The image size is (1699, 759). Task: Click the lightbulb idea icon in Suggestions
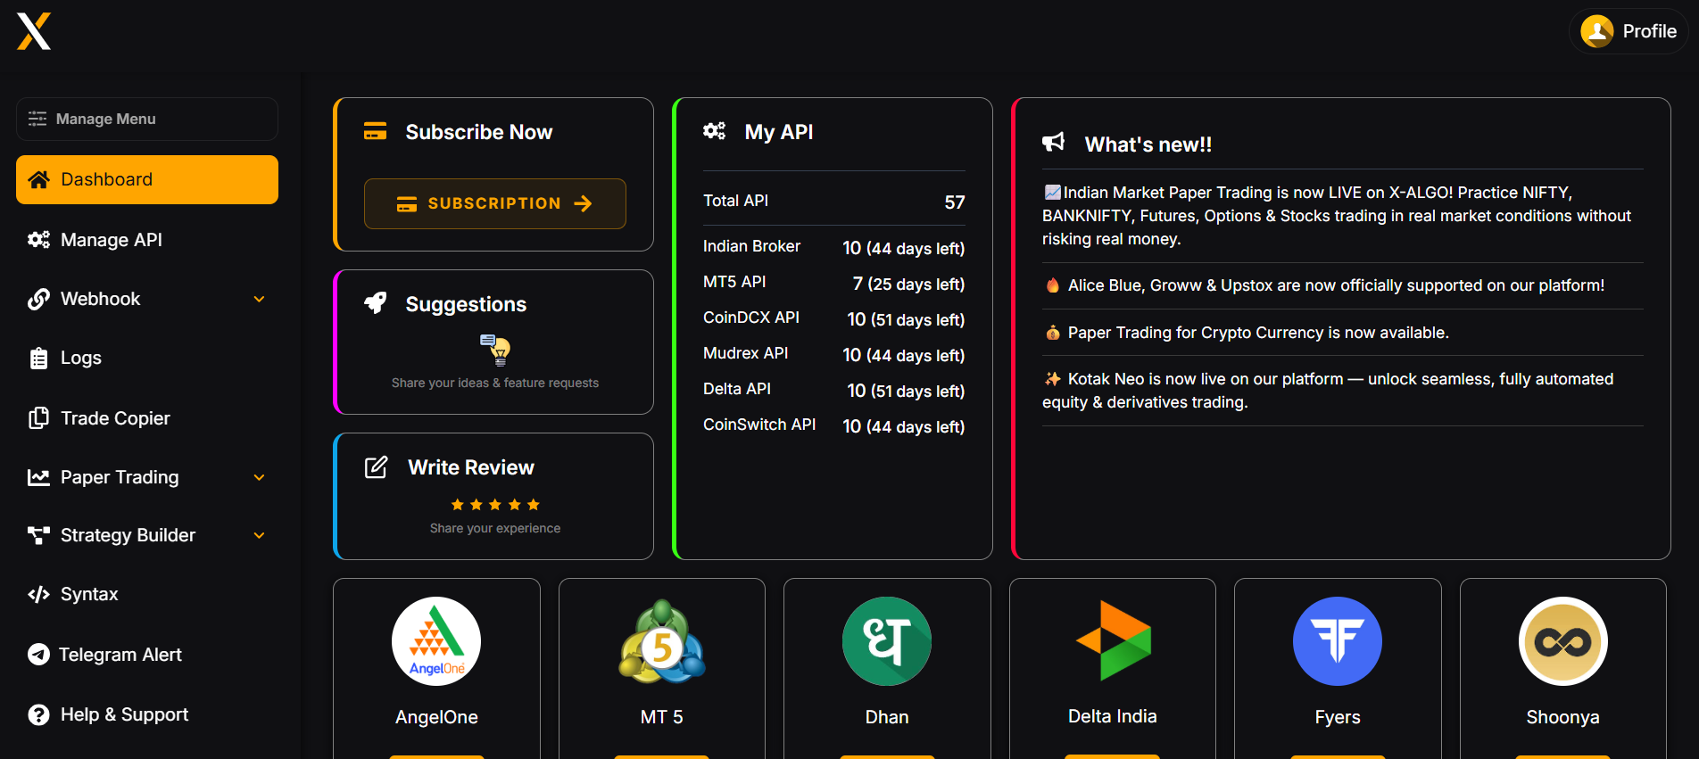point(495,350)
